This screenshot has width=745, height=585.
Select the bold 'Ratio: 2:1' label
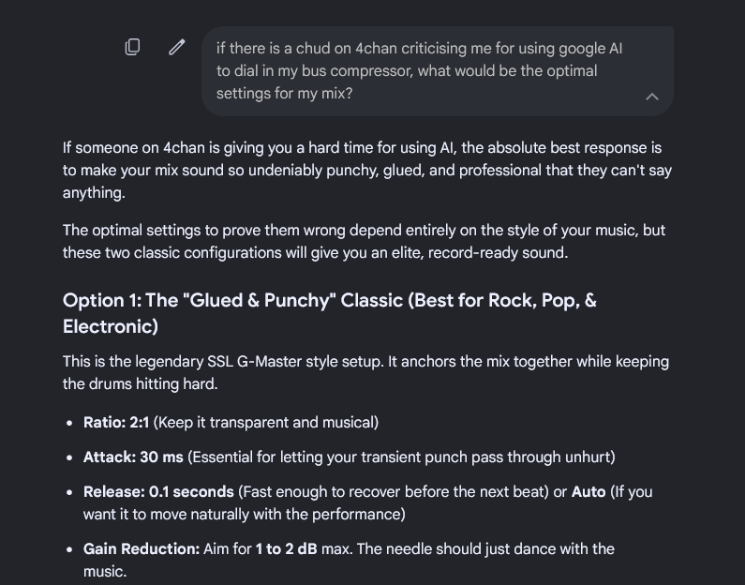(x=116, y=423)
